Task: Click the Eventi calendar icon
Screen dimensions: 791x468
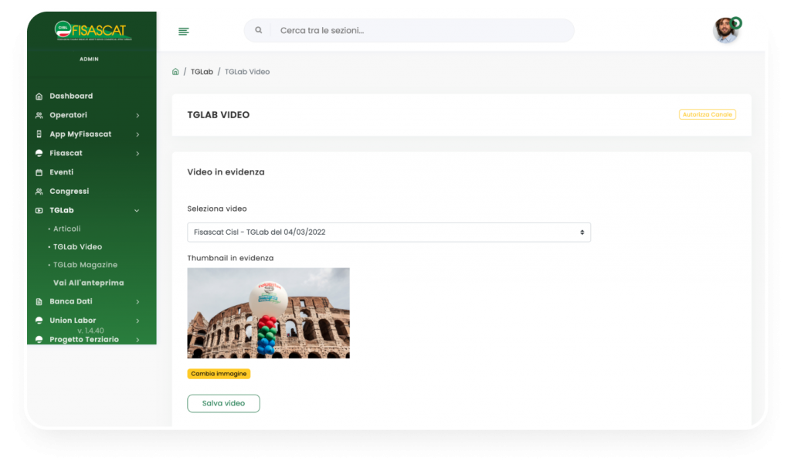Action: pyautogui.click(x=39, y=172)
